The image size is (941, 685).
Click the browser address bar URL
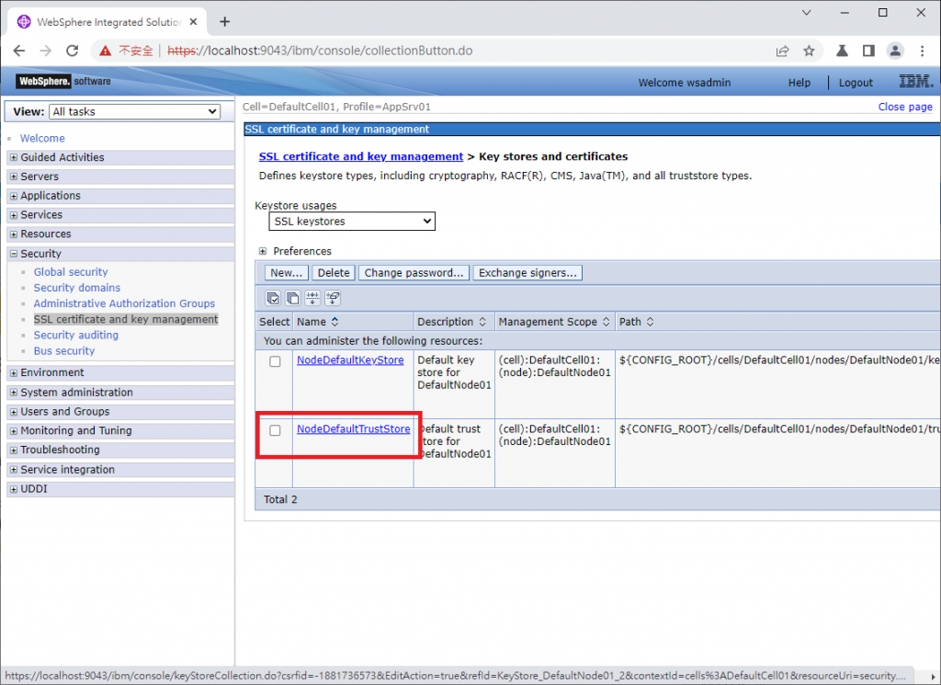pyautogui.click(x=320, y=51)
